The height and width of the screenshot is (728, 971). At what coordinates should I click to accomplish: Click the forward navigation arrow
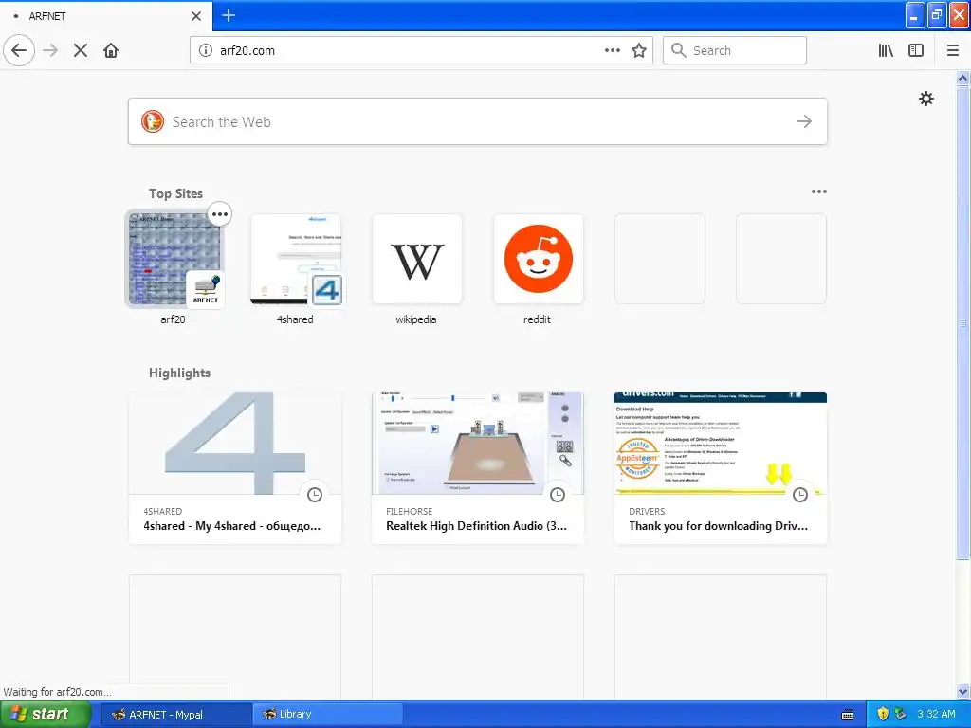(x=51, y=50)
